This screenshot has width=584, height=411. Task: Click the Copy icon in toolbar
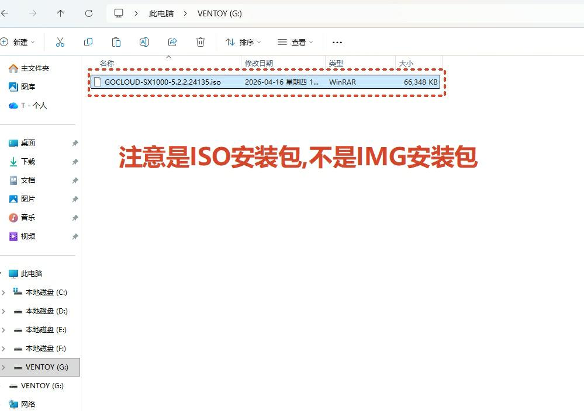[x=88, y=42]
